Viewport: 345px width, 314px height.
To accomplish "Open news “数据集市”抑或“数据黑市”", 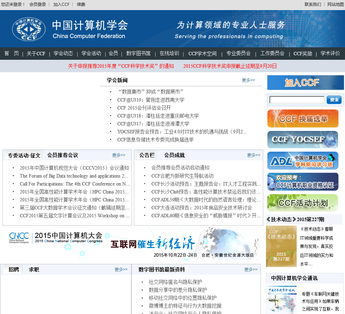I will coord(150,92).
